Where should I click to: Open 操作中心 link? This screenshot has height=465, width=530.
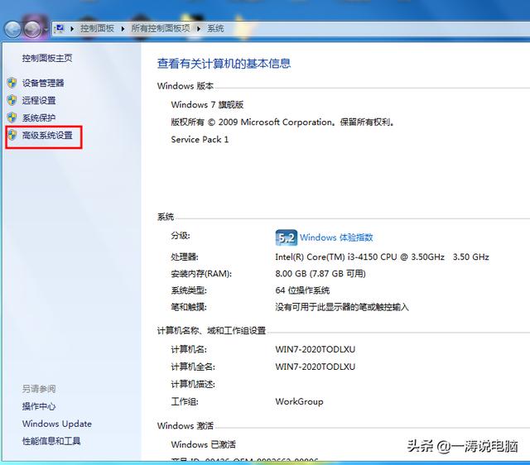(39, 406)
